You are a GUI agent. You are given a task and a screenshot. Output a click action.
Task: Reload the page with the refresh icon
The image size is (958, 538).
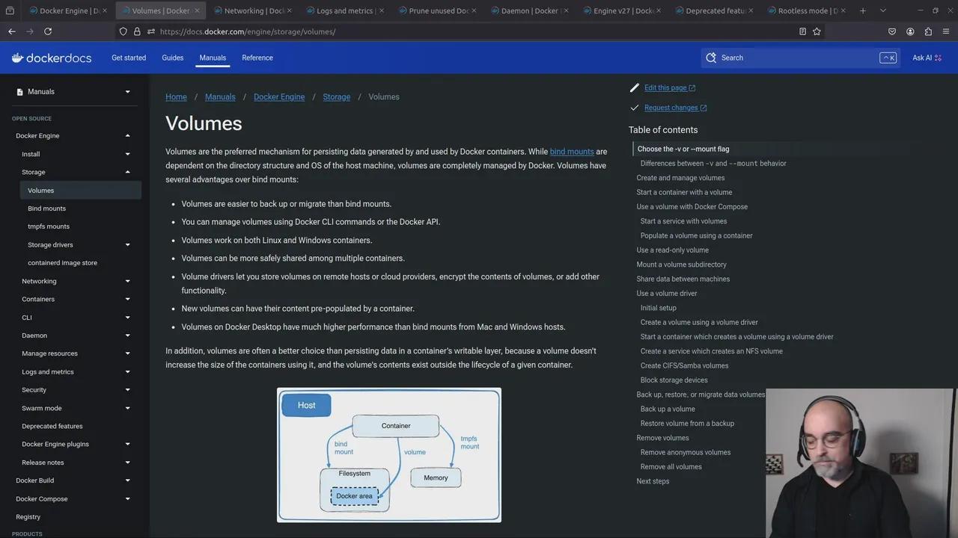click(48, 31)
